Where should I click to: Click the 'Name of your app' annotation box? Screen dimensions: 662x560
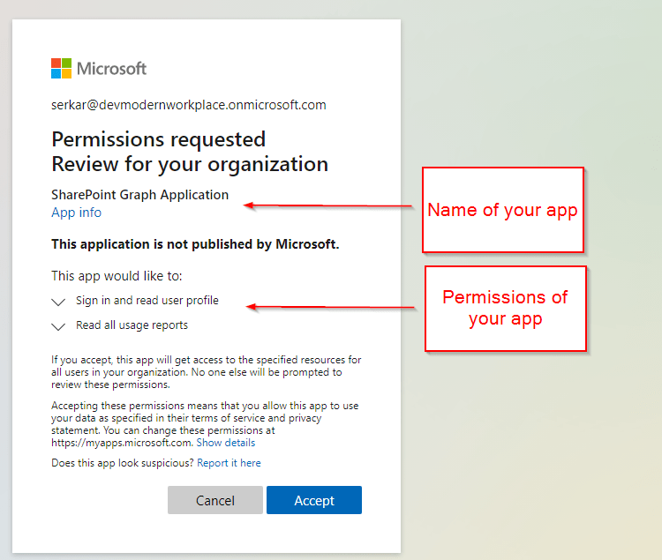coord(502,210)
